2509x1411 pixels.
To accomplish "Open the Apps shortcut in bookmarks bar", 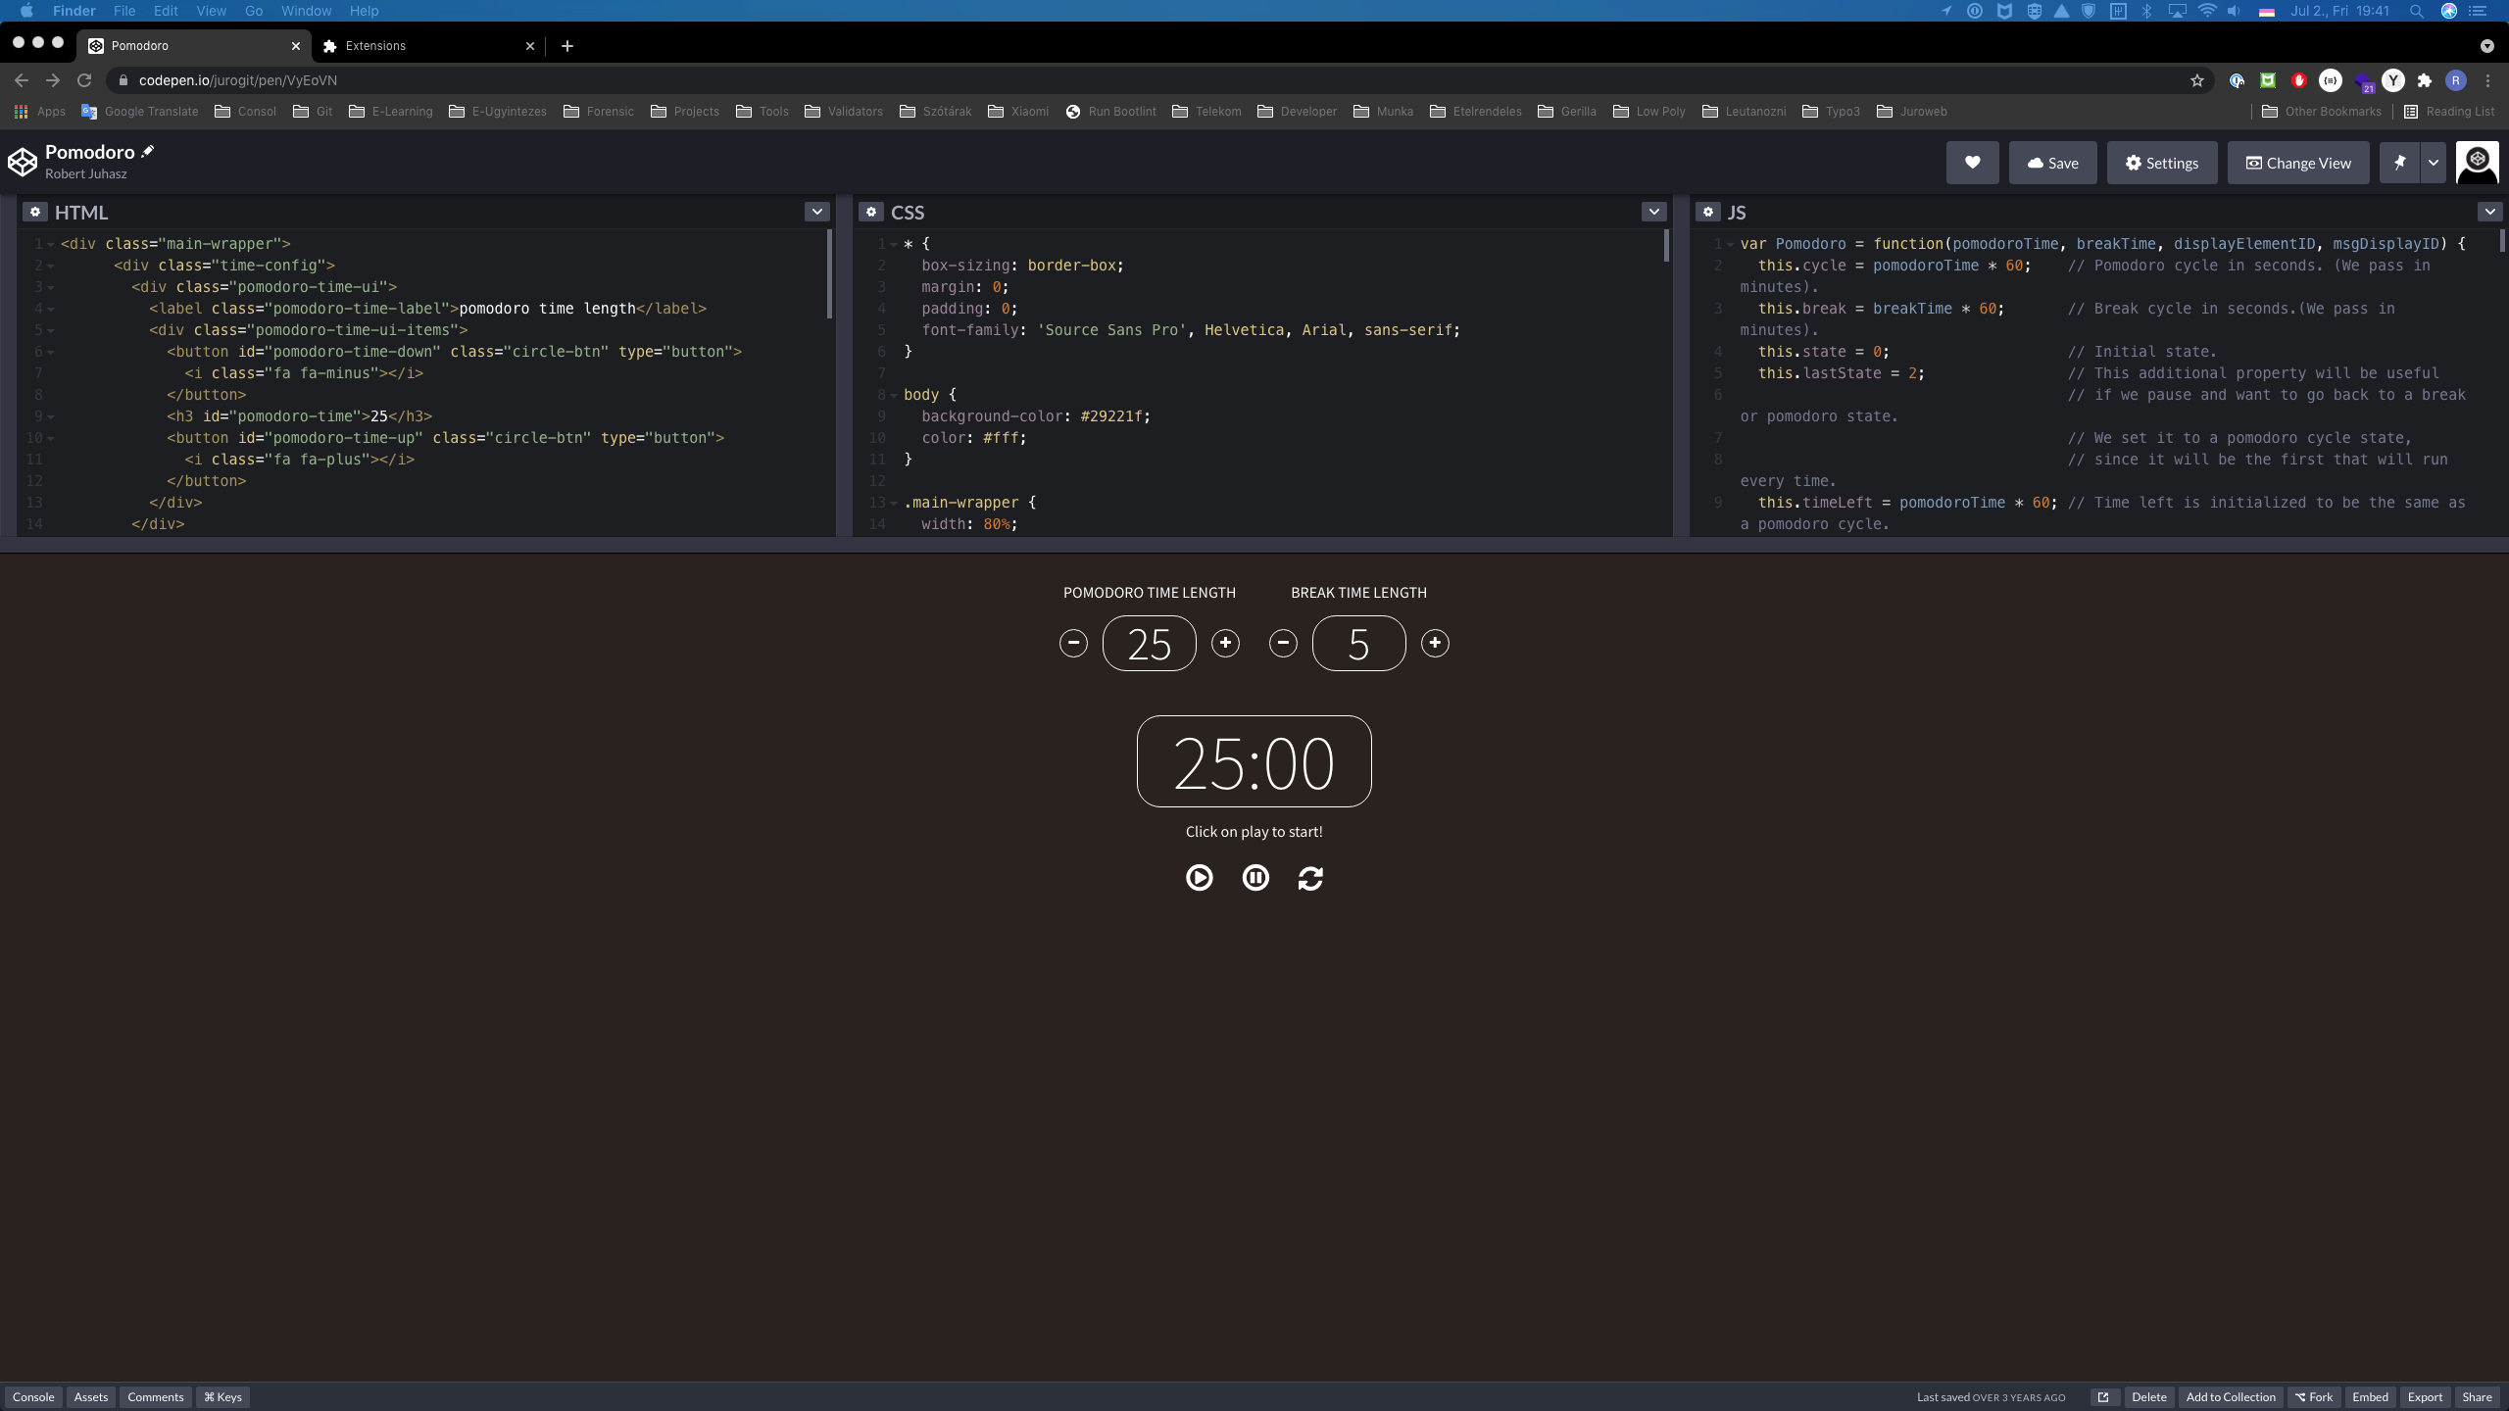I will 40,112.
